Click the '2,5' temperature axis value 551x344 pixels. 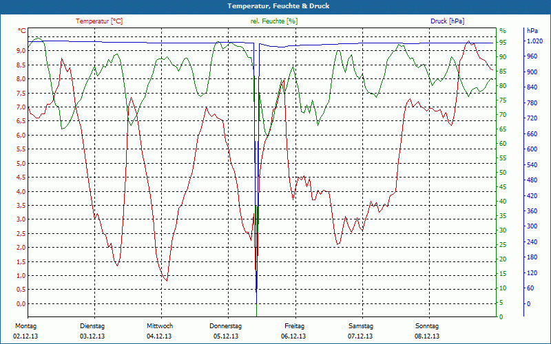(21, 233)
